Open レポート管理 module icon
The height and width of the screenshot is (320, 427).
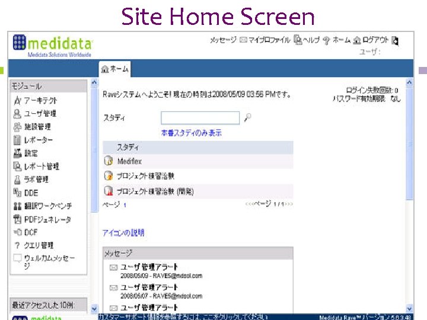tap(17, 167)
